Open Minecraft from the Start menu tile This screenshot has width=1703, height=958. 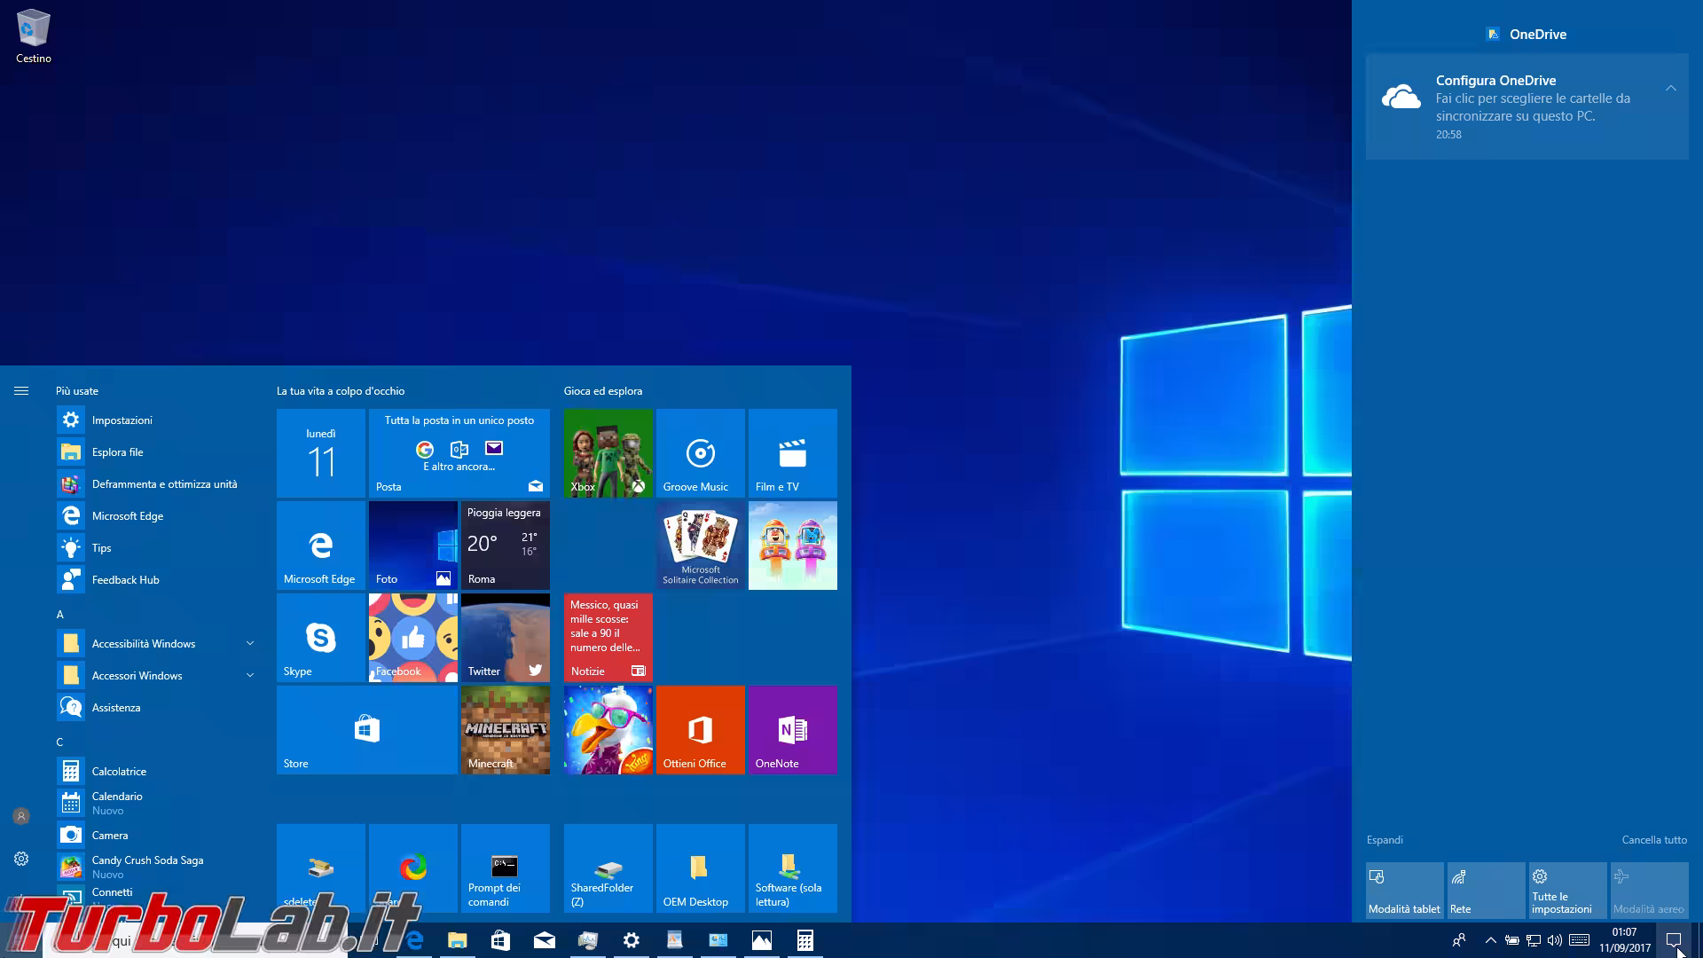505,729
